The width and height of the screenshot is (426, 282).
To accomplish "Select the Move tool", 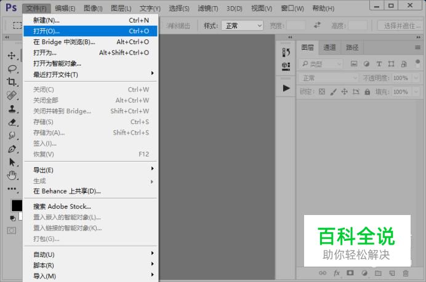I will 12,55.
